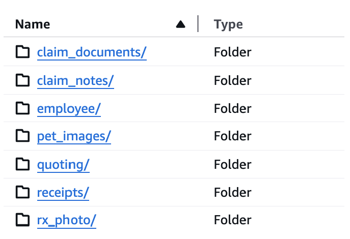Open the employee/ folder link
350x239 pixels.
pyautogui.click(x=69, y=108)
